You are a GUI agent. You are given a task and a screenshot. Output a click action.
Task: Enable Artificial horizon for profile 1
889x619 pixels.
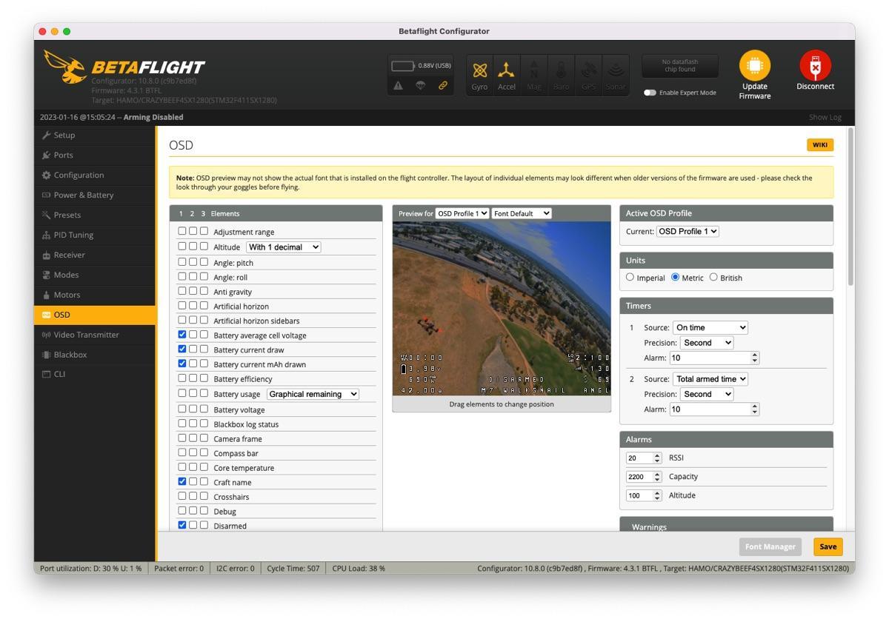(182, 305)
